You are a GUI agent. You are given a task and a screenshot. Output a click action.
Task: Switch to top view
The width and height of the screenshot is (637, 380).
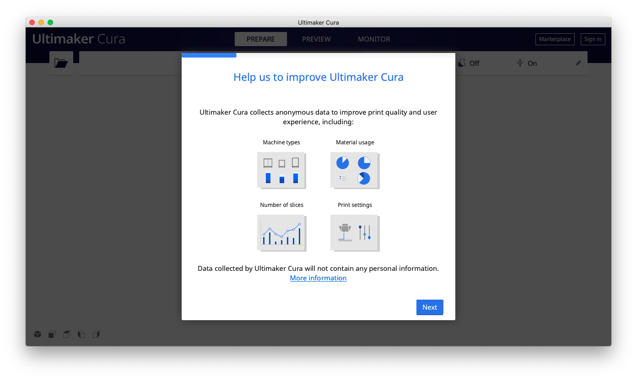pyautogui.click(x=66, y=334)
